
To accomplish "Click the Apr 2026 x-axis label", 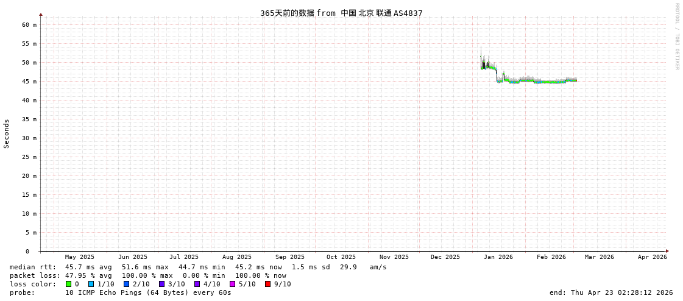I will click(652, 257).
